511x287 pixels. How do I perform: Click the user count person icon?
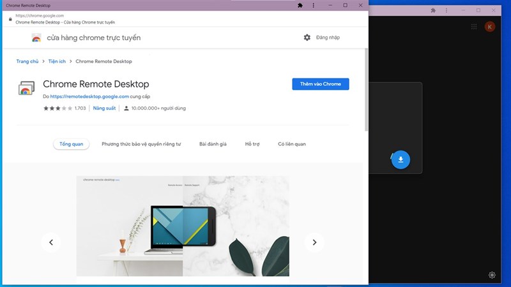pyautogui.click(x=126, y=108)
